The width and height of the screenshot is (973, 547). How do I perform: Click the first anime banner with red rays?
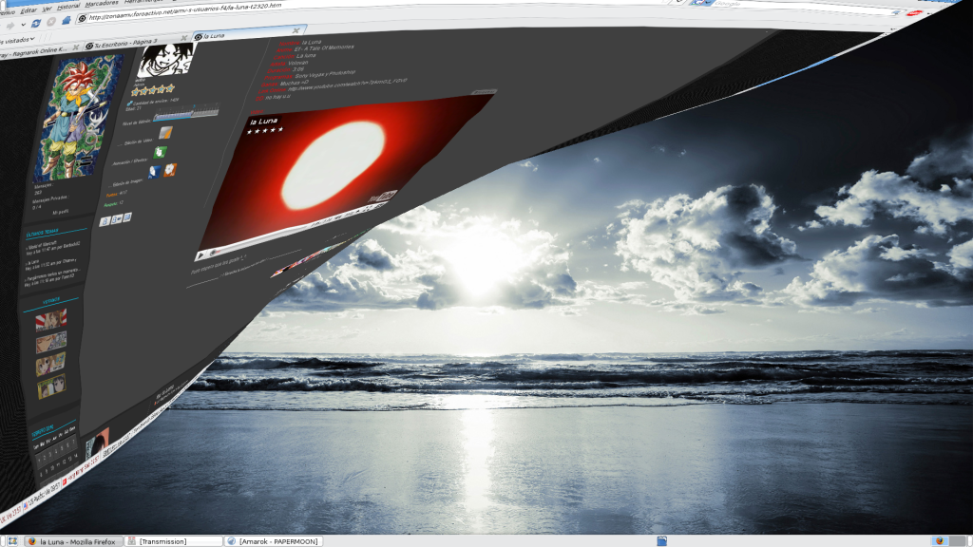pyautogui.click(x=51, y=319)
